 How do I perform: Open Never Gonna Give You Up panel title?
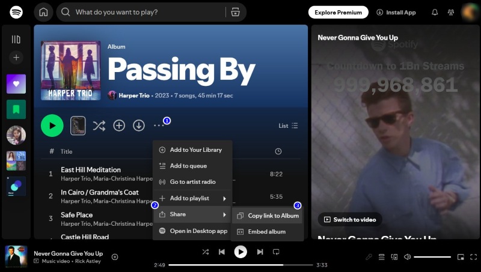358,38
